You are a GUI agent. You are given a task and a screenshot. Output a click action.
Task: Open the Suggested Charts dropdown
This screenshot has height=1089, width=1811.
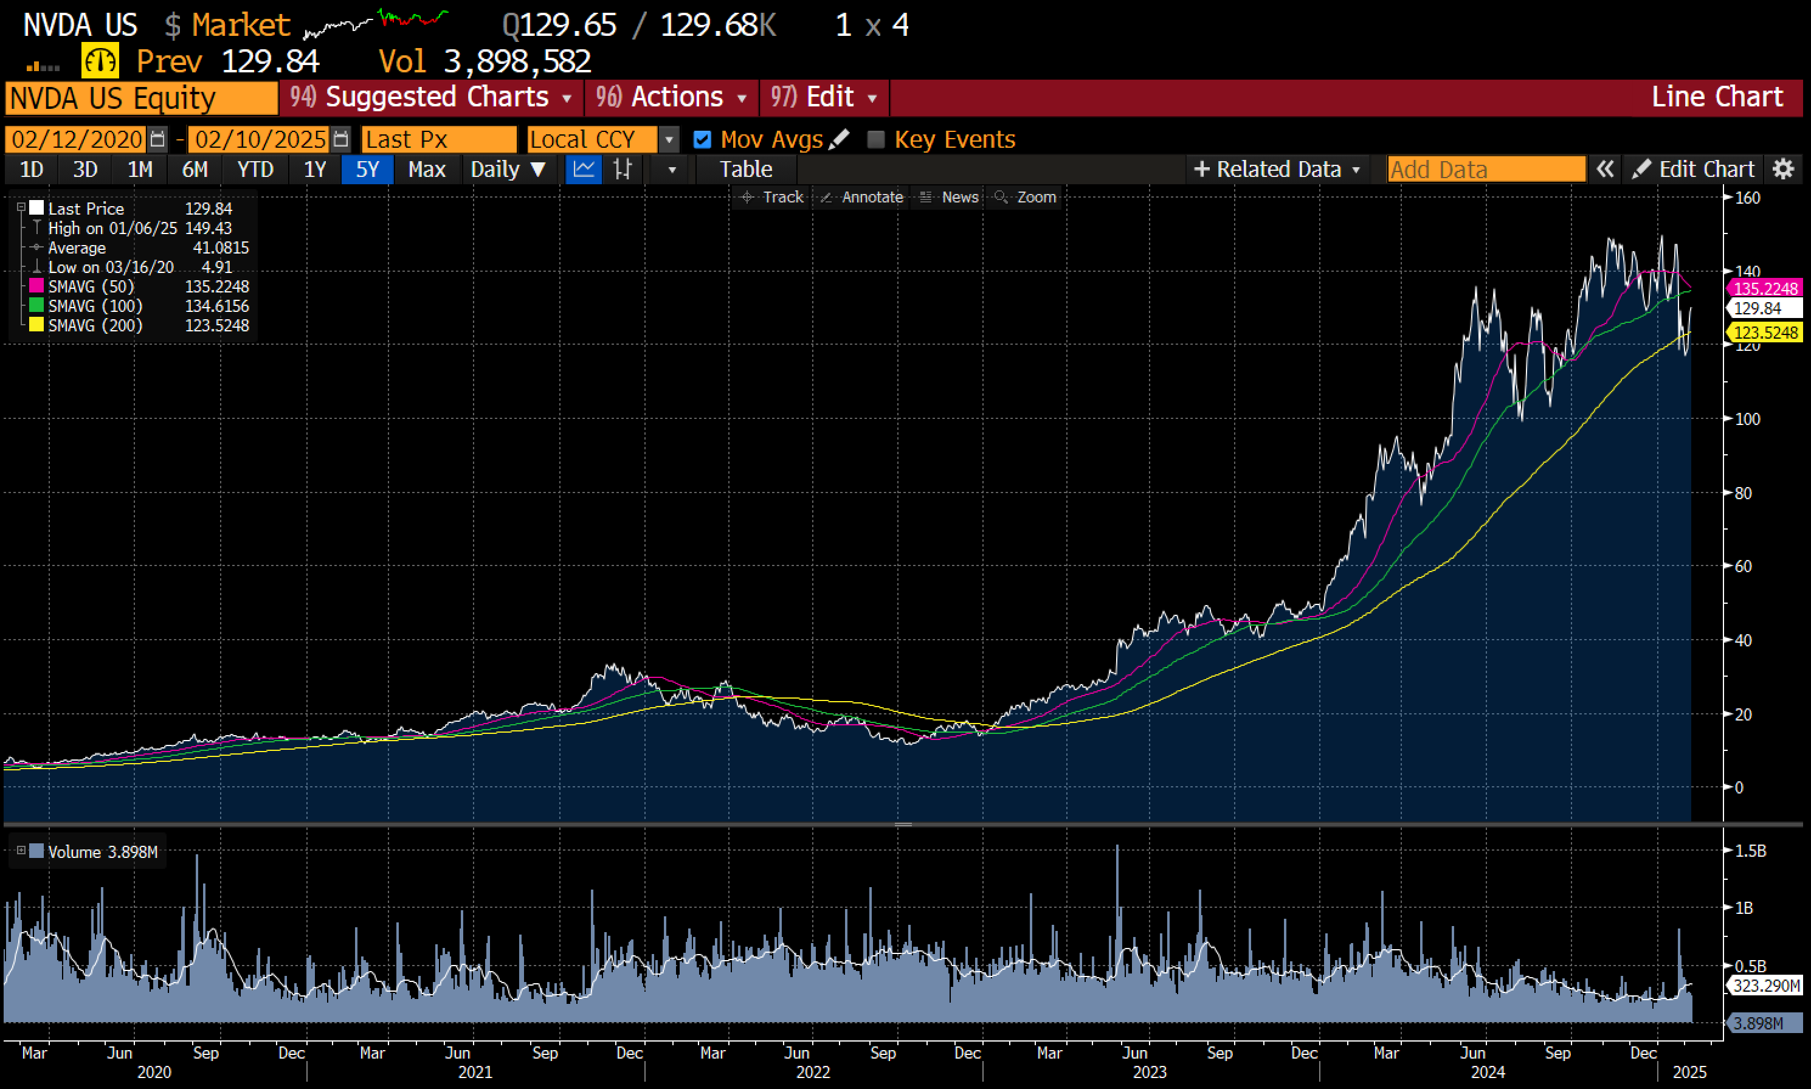[x=431, y=98]
